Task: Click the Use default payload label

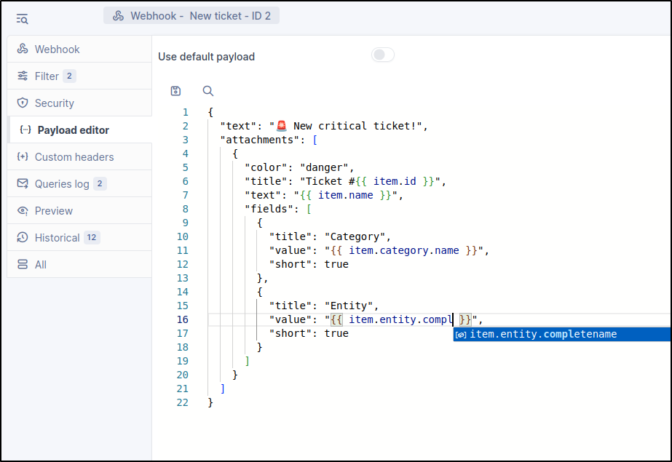Action: click(207, 57)
